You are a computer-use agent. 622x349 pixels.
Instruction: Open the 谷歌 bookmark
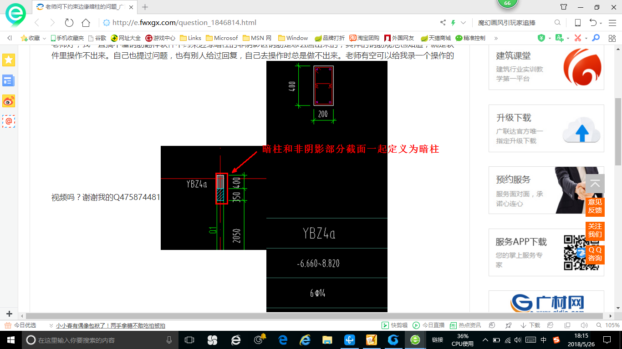(97, 38)
